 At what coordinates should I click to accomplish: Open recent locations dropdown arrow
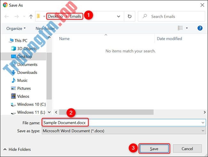point(24,16)
